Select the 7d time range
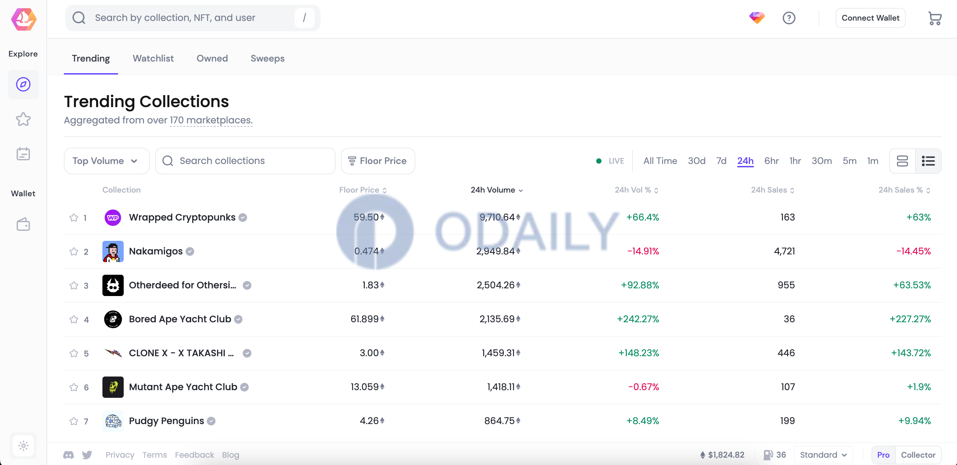The height and width of the screenshot is (465, 957). tap(721, 161)
